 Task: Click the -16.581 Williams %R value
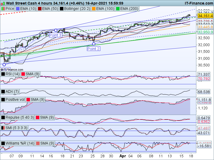[x=204, y=146]
